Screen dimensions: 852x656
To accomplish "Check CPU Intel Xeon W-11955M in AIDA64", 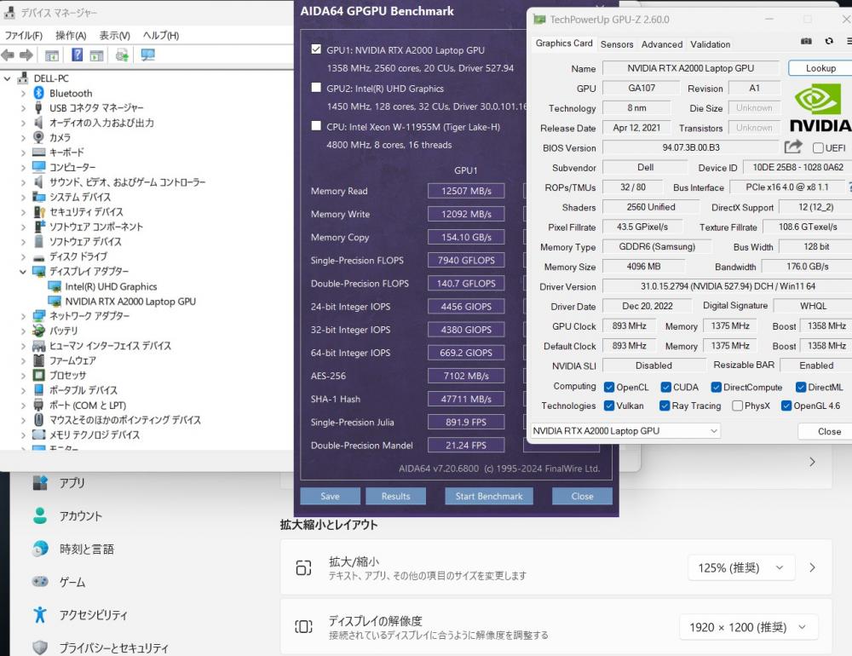I will click(316, 126).
